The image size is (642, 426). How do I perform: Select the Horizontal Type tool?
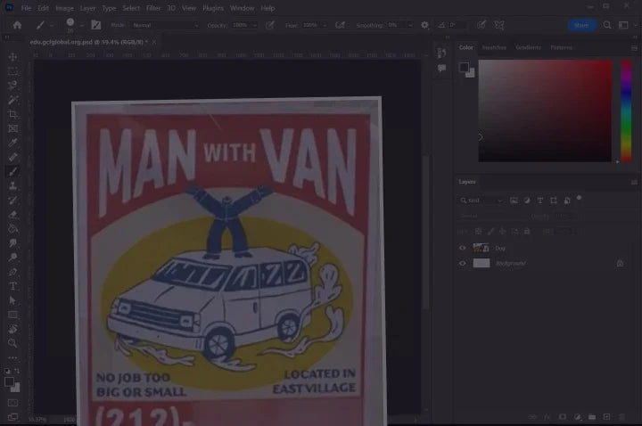coord(12,286)
